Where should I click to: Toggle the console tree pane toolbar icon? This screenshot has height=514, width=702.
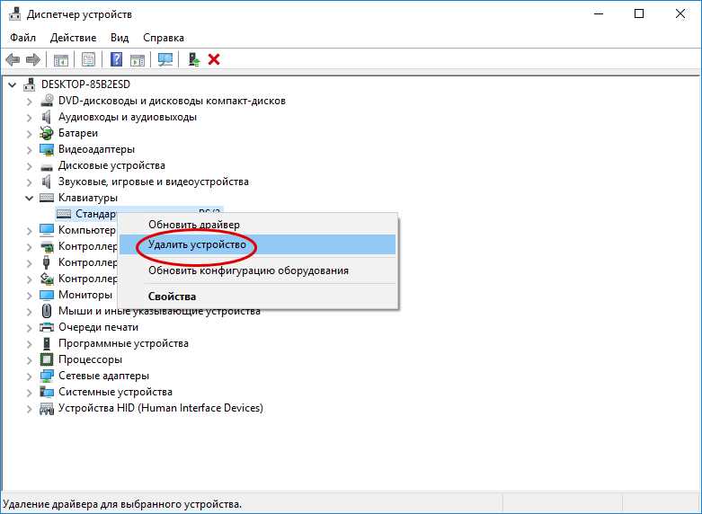pyautogui.click(x=61, y=59)
